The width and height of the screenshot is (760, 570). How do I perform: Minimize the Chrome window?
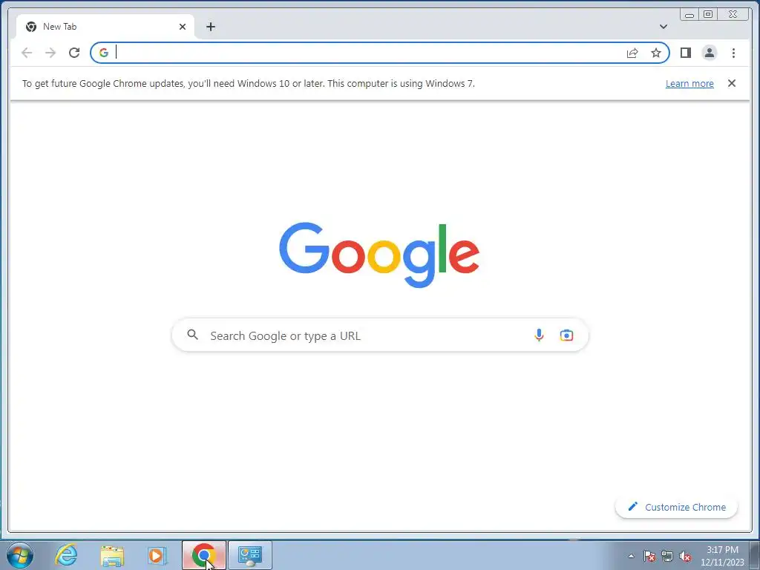point(689,15)
